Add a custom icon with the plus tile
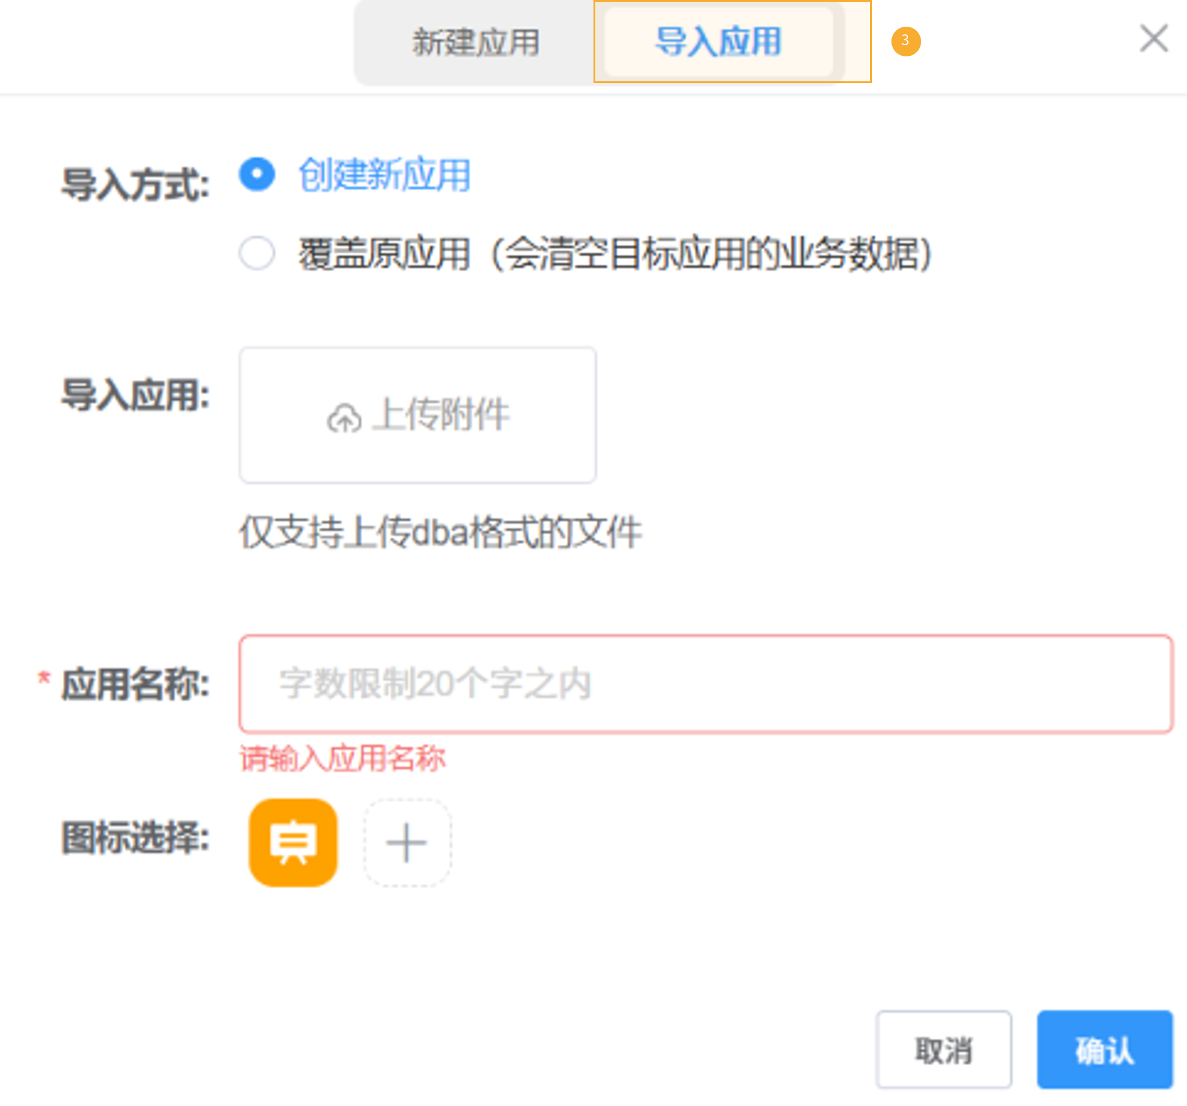Viewport: 1187px width, 1106px height. [x=407, y=842]
